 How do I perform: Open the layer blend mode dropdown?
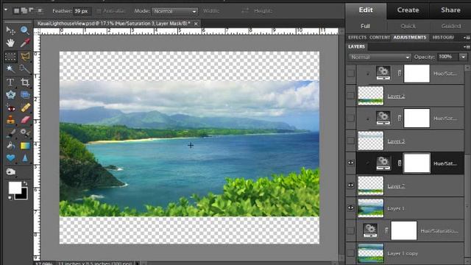(380, 57)
